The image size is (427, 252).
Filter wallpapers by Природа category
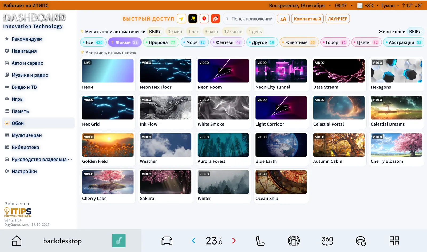click(161, 42)
